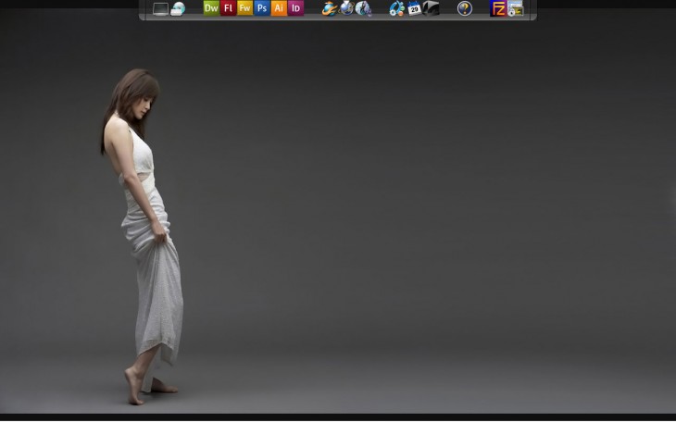Open the Adobe Fireworks Fw icon

[x=244, y=8]
